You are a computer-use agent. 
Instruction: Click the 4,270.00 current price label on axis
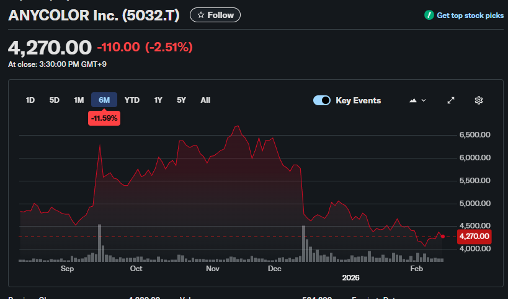[475, 236]
